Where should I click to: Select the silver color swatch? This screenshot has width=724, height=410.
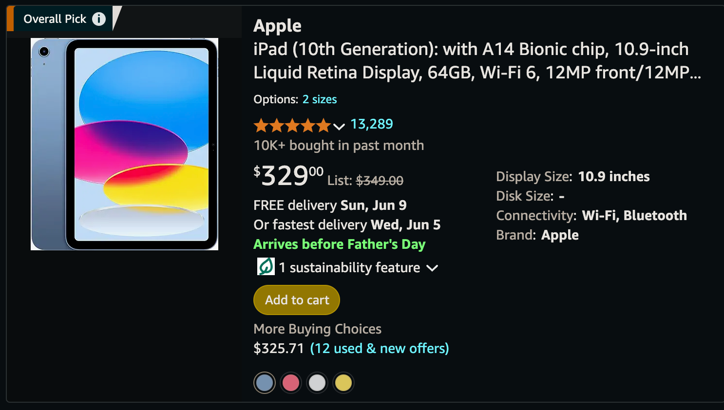coord(317,382)
